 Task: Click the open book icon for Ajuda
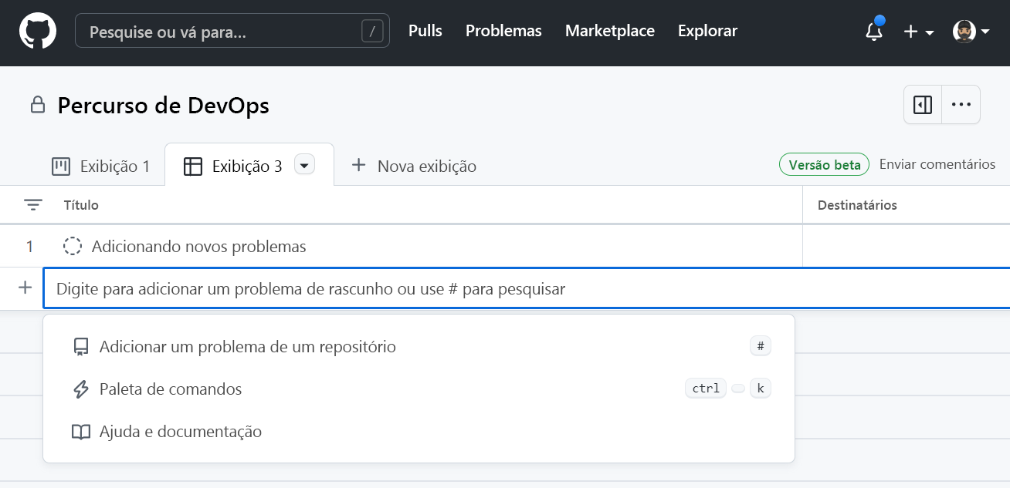80,431
